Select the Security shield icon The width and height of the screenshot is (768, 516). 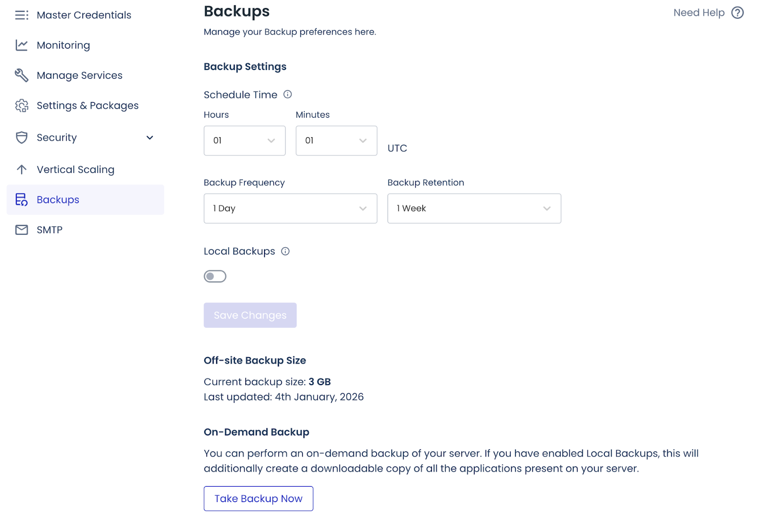[22, 137]
